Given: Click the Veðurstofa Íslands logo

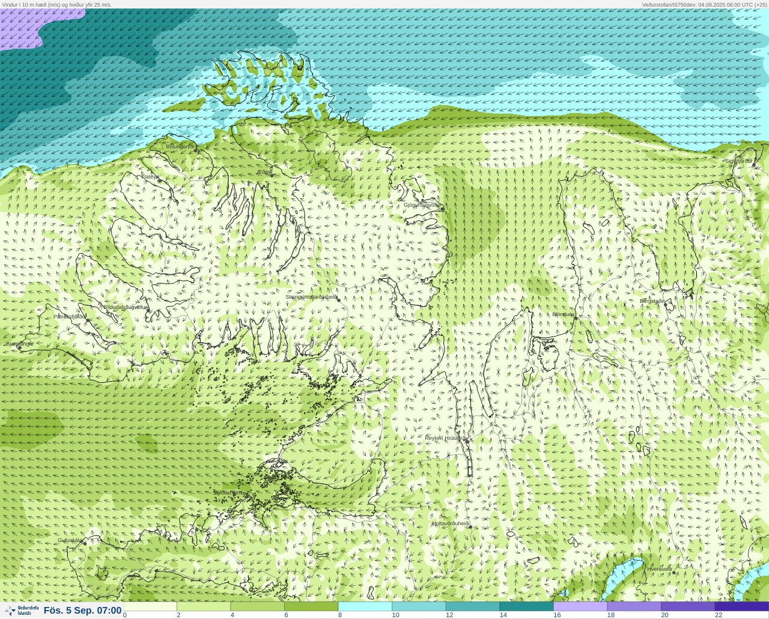Looking at the screenshot, I should click(21, 611).
